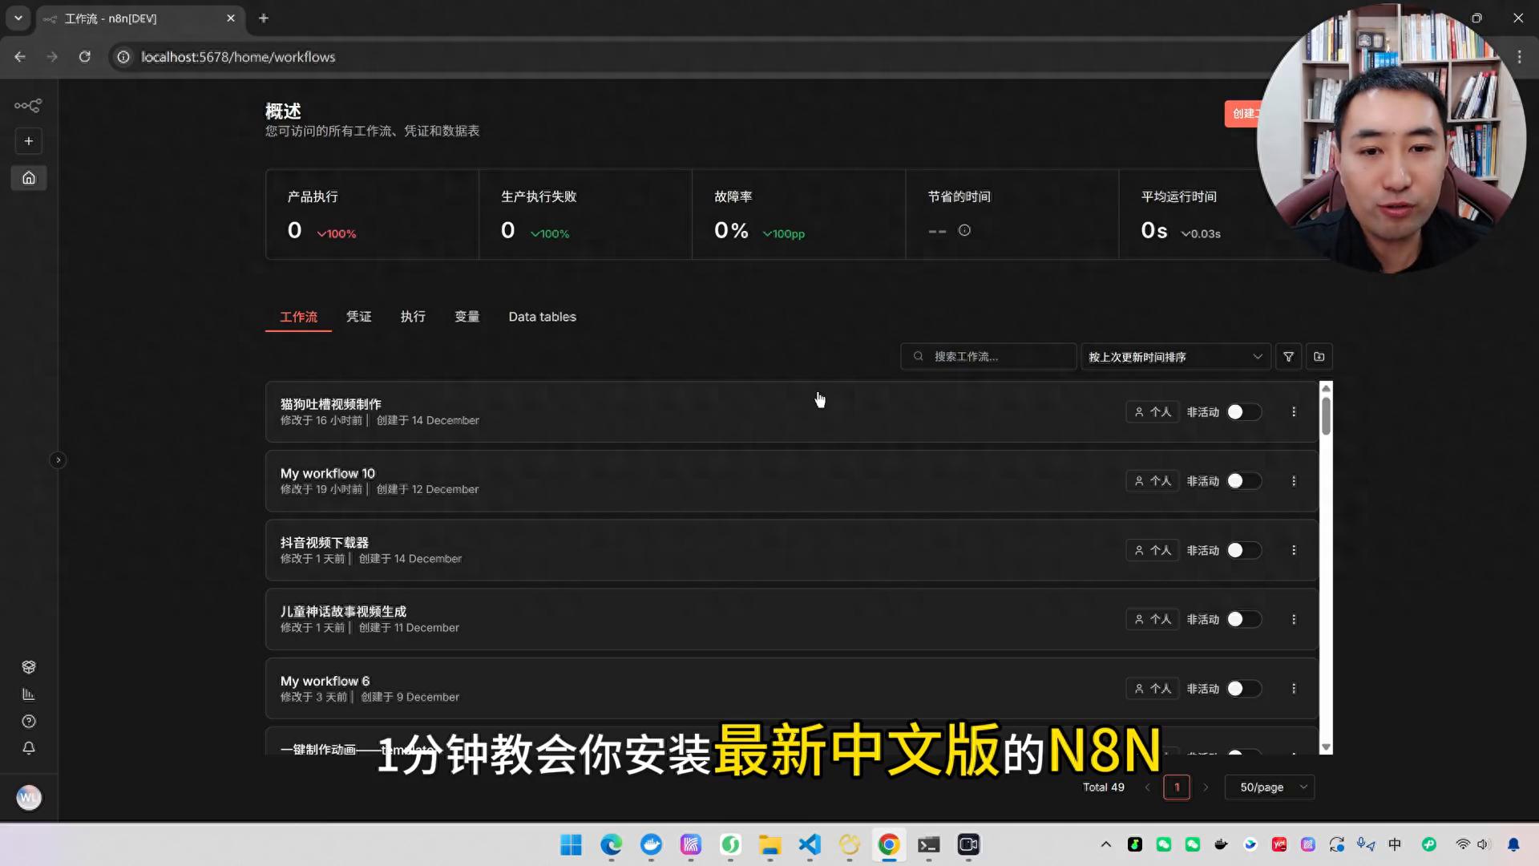The image size is (1539, 866).
Task: Expand the collapsed sidebar arrow
Action: (58, 460)
